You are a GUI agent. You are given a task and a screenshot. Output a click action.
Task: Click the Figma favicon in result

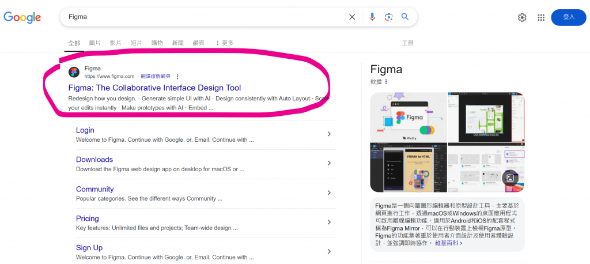coord(74,72)
